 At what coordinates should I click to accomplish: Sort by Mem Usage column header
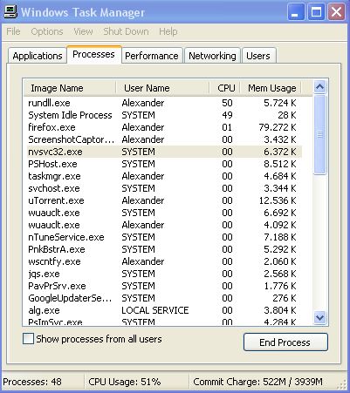pos(271,88)
